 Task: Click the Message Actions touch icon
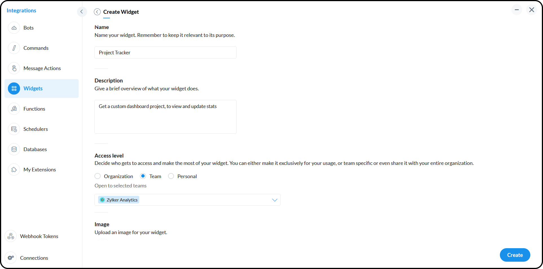point(14,68)
